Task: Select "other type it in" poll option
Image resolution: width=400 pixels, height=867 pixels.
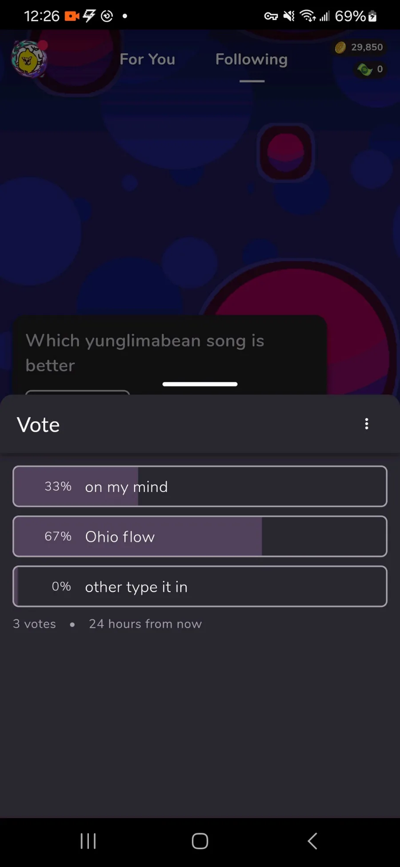Action: tap(200, 586)
